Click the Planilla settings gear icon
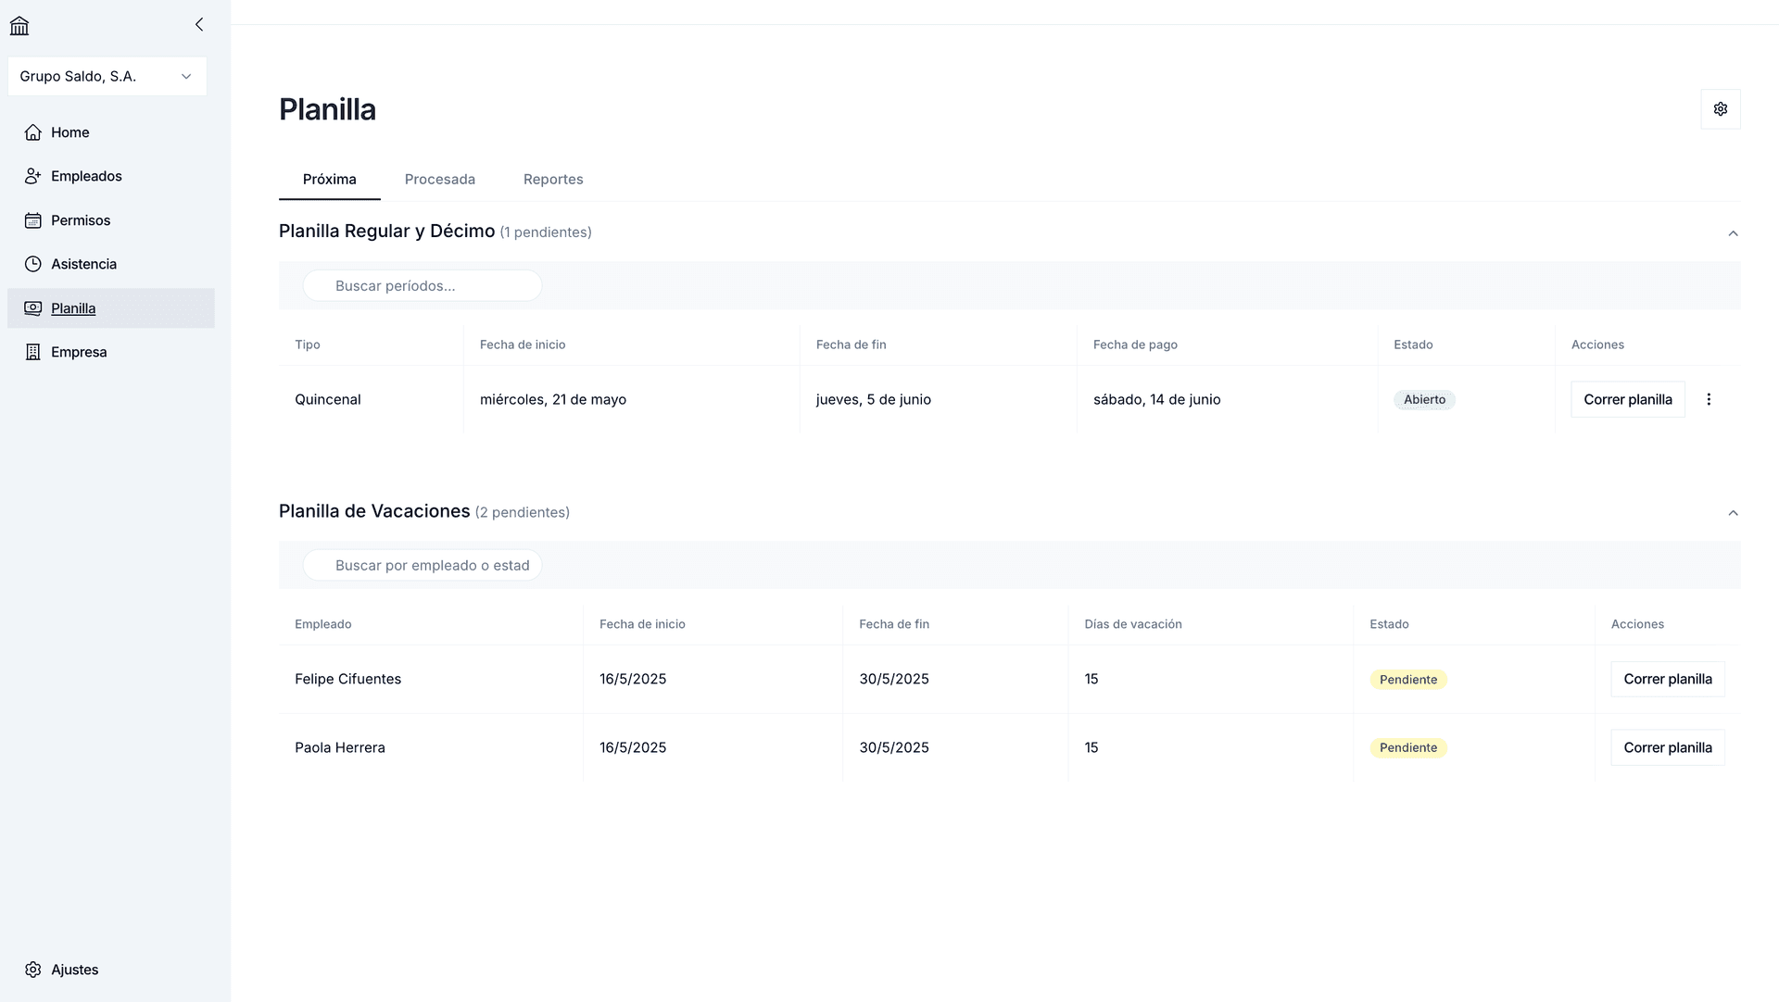1779x1002 pixels. [1720, 109]
